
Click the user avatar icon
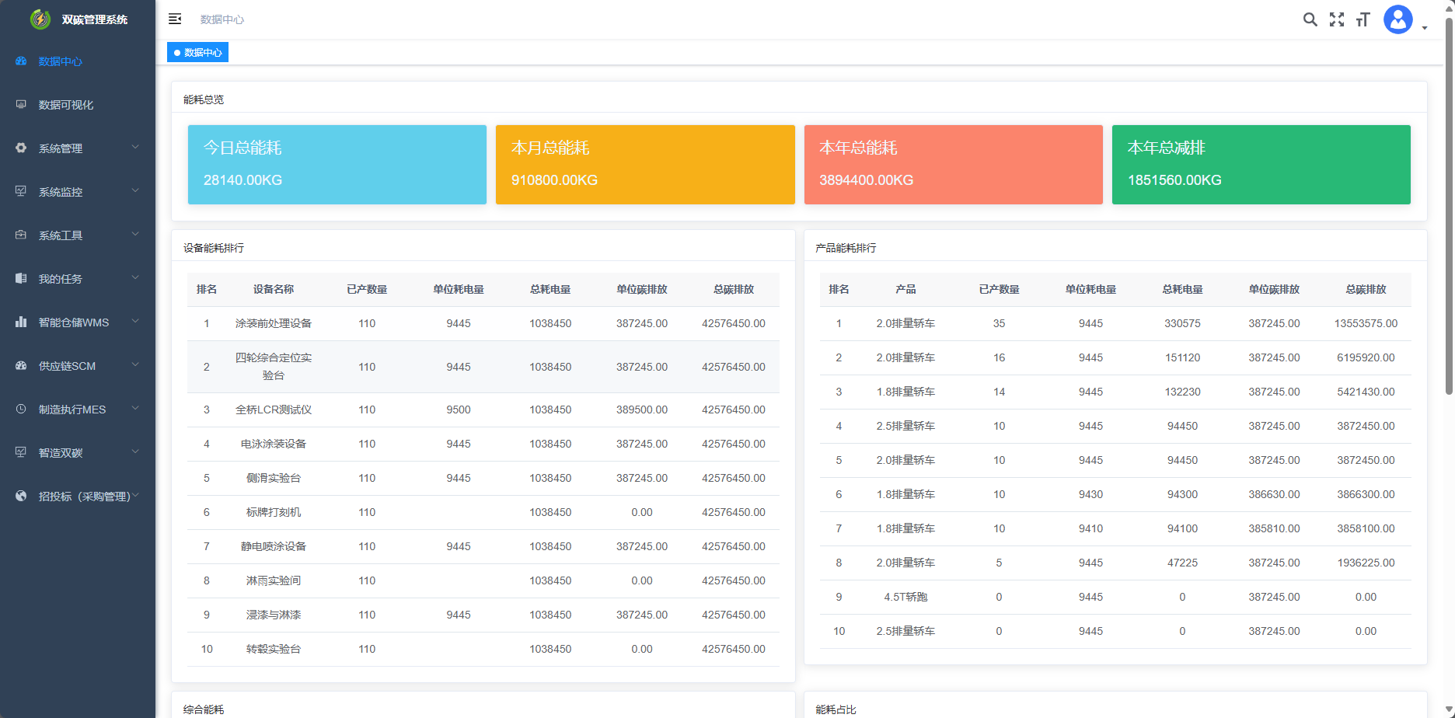coord(1398,19)
